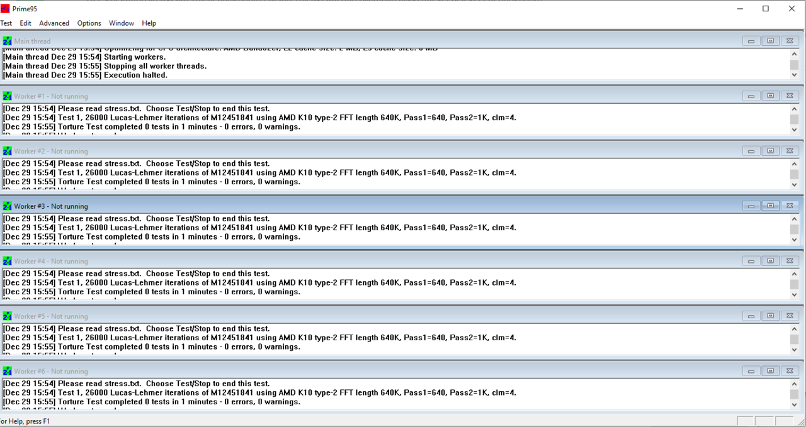
Task: Click 'Stopping all worker threads.' log line
Action: pyautogui.click(x=105, y=66)
